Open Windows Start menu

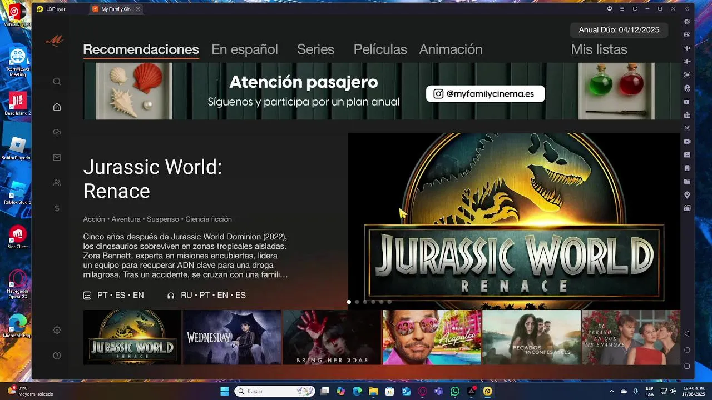point(225,391)
